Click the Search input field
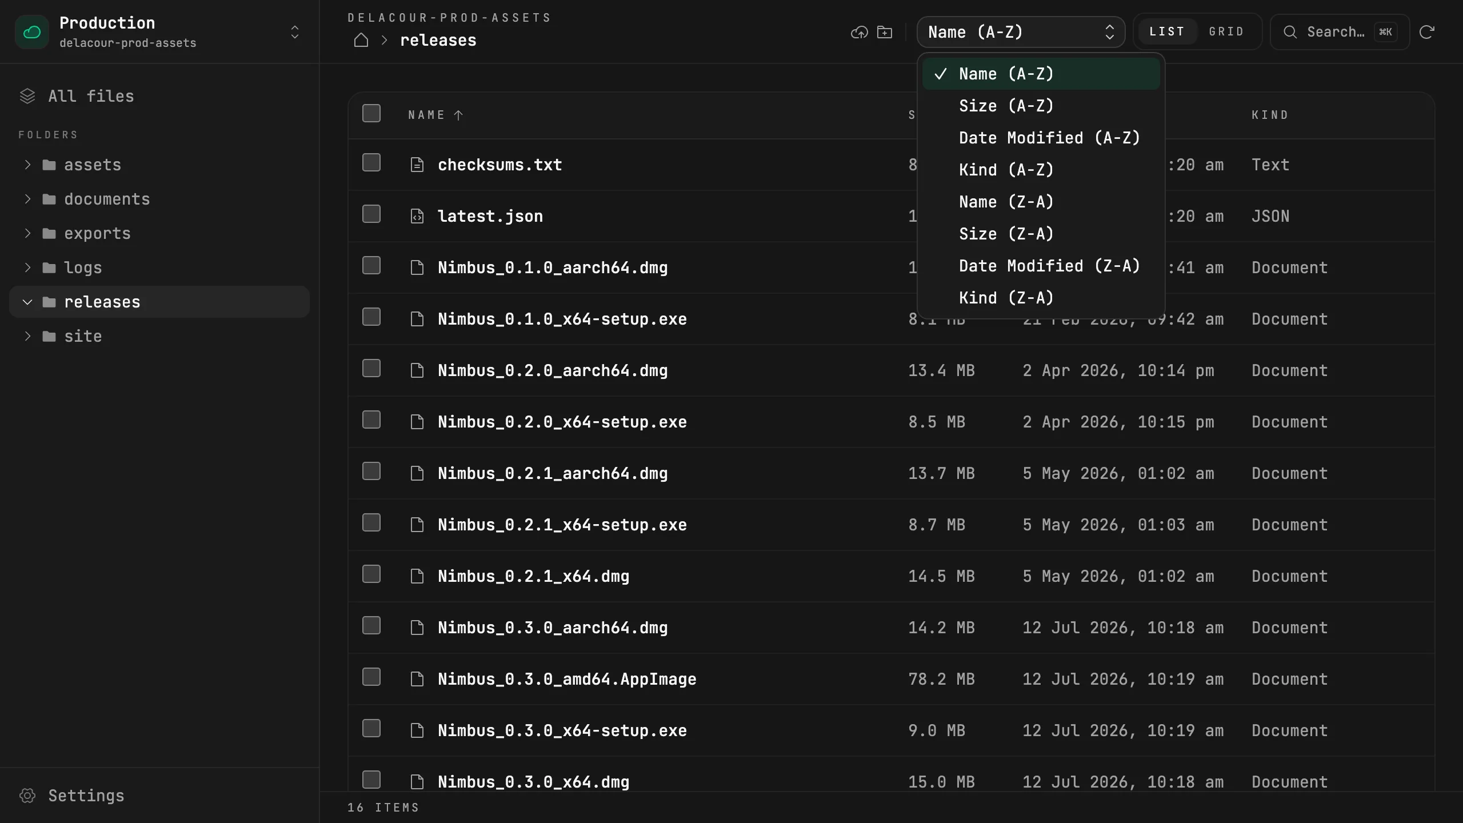This screenshot has width=1463, height=823. (x=1340, y=32)
